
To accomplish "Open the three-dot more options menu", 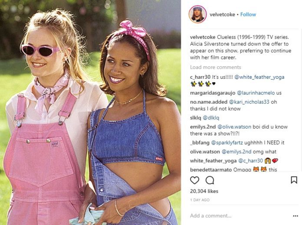I will click(x=295, y=216).
